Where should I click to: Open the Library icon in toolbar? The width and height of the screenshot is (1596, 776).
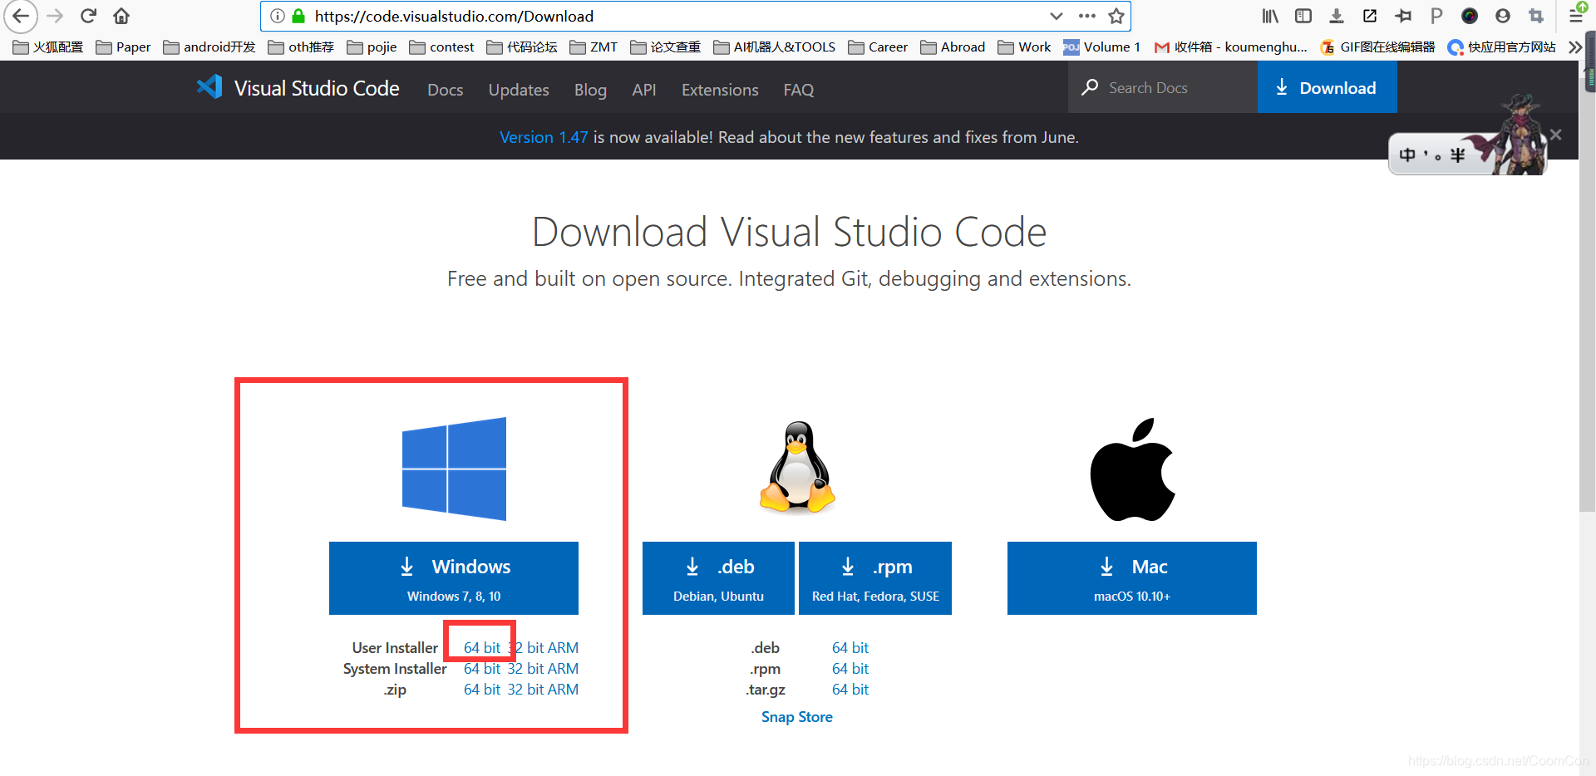pos(1270,16)
